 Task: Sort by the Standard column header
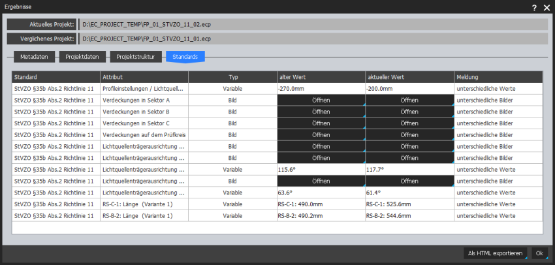[x=56, y=77]
